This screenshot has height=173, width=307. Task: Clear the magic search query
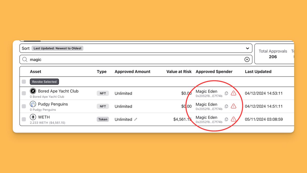tap(247, 59)
